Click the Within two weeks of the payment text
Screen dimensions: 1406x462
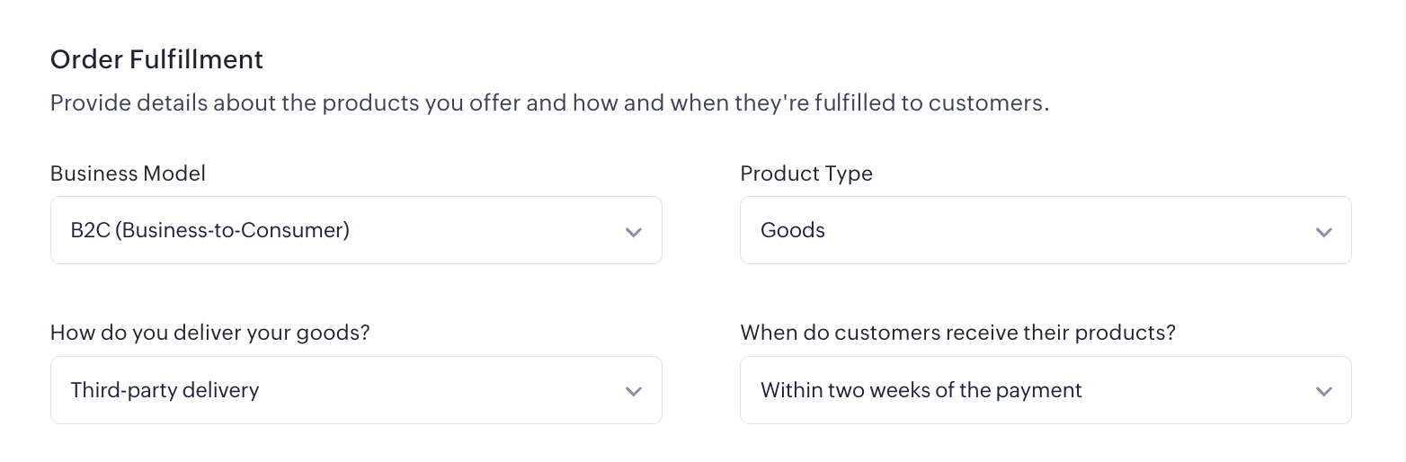tap(921, 390)
